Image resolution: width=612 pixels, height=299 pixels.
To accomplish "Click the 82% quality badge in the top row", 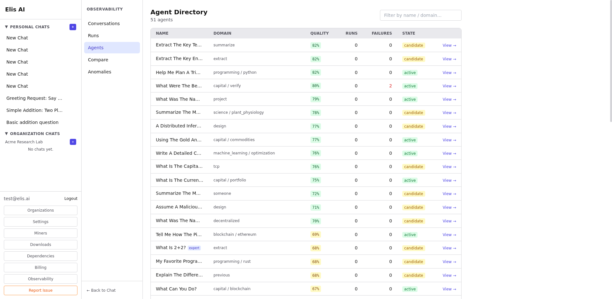I will (315, 45).
